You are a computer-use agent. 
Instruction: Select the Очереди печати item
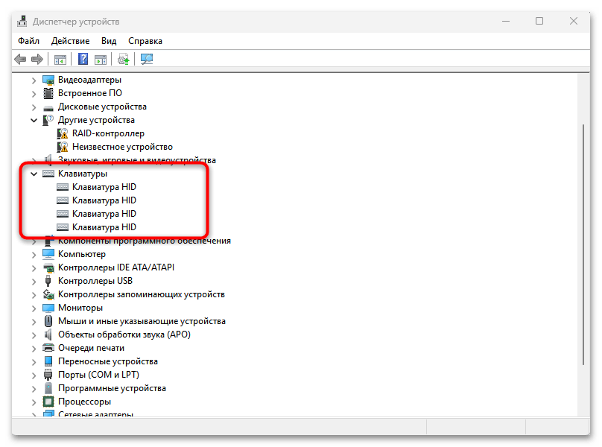coord(91,348)
